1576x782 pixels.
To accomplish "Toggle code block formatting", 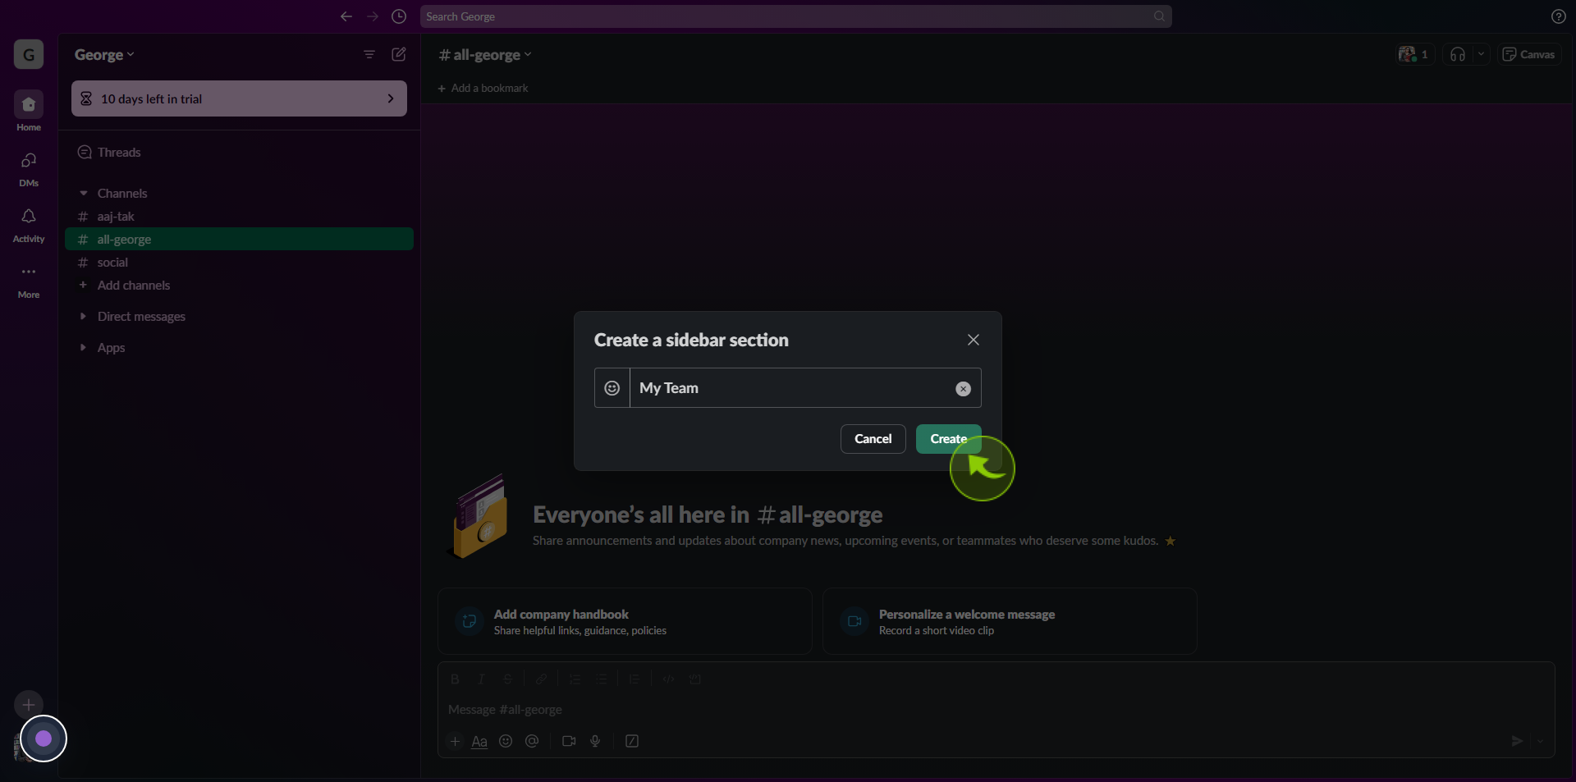I will (x=695, y=679).
